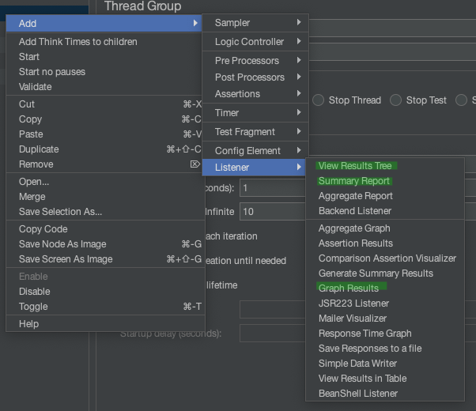Select Response Time Graph listener
476x411 pixels.
(x=365, y=334)
